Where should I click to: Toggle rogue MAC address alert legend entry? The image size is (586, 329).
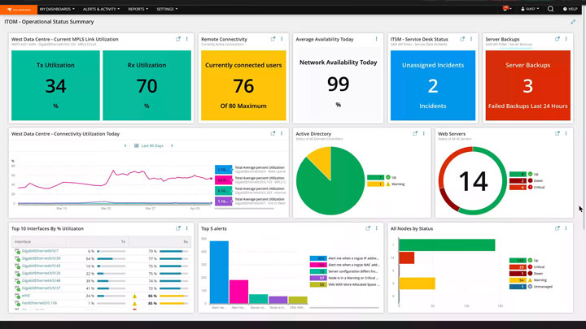click(x=344, y=265)
